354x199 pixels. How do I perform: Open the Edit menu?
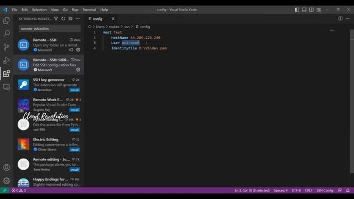(x=24, y=10)
